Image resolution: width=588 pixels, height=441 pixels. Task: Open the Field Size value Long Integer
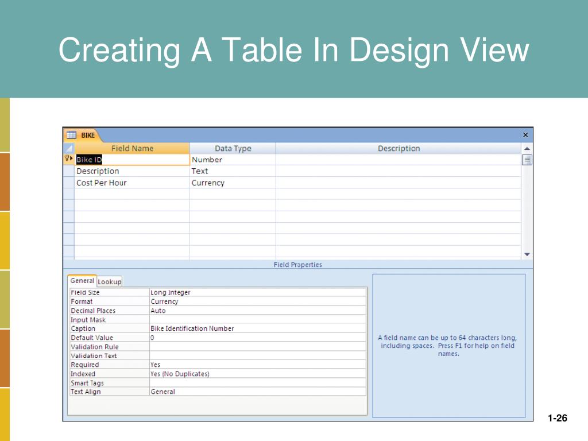coord(258,292)
